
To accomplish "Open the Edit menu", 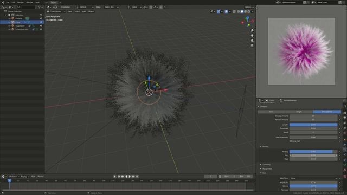I will pyautogui.click(x=13, y=2).
